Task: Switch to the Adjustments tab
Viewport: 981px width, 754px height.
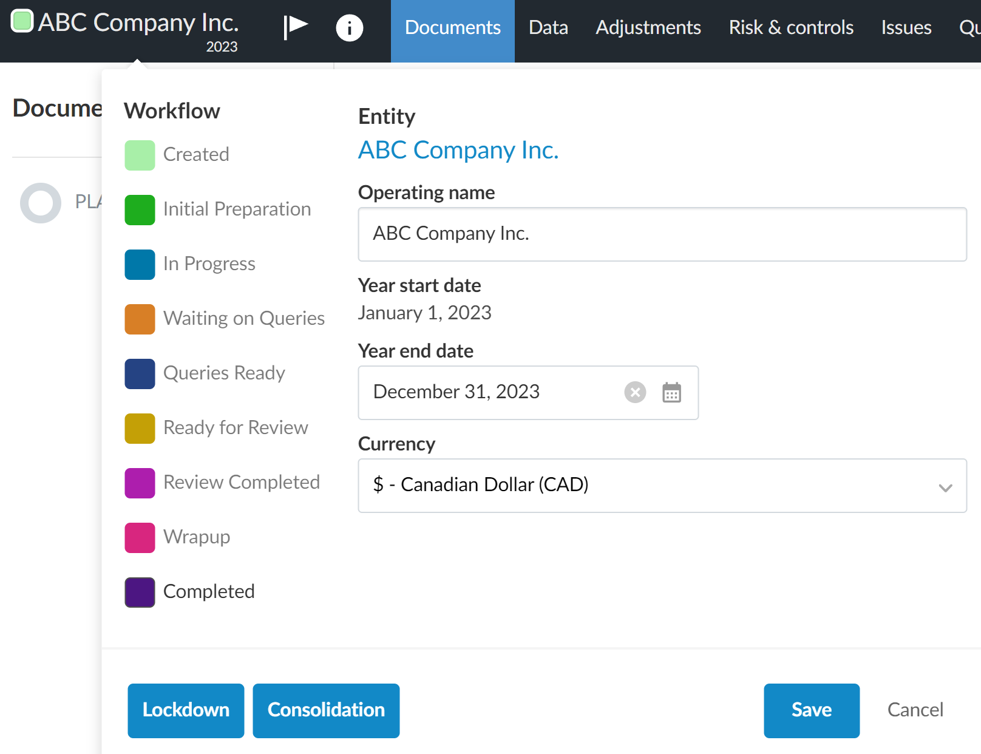Action: [x=648, y=28]
